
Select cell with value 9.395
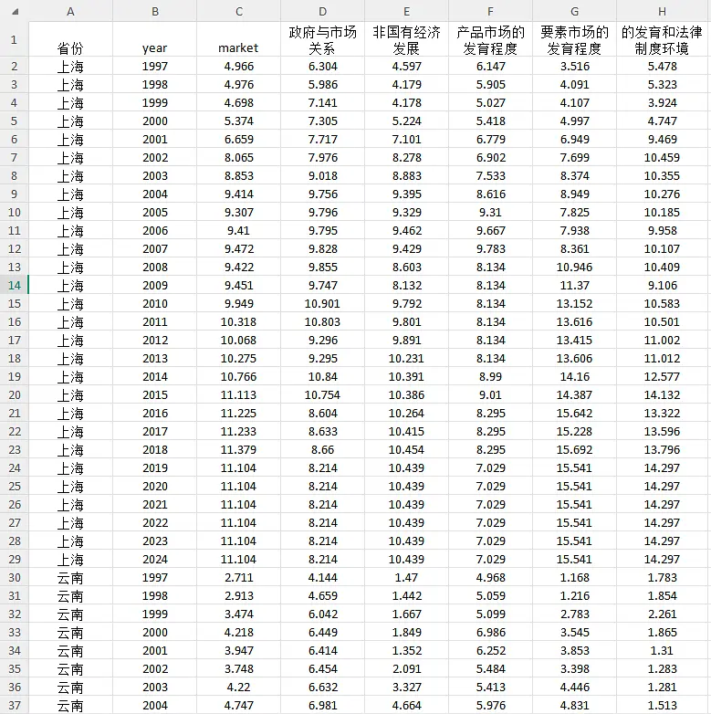(406, 194)
